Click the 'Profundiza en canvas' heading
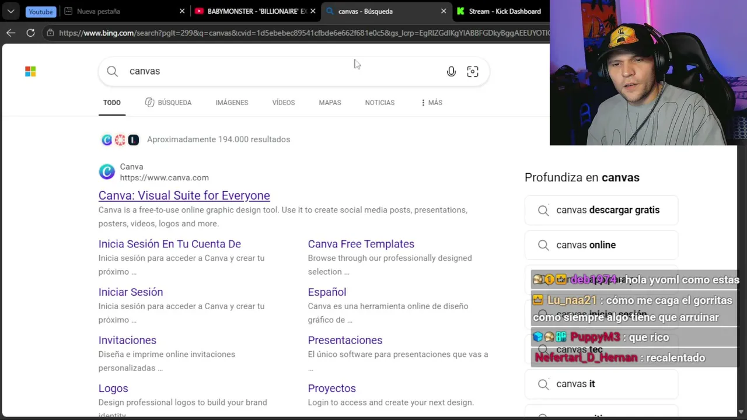Viewport: 747px width, 420px height. (582, 177)
